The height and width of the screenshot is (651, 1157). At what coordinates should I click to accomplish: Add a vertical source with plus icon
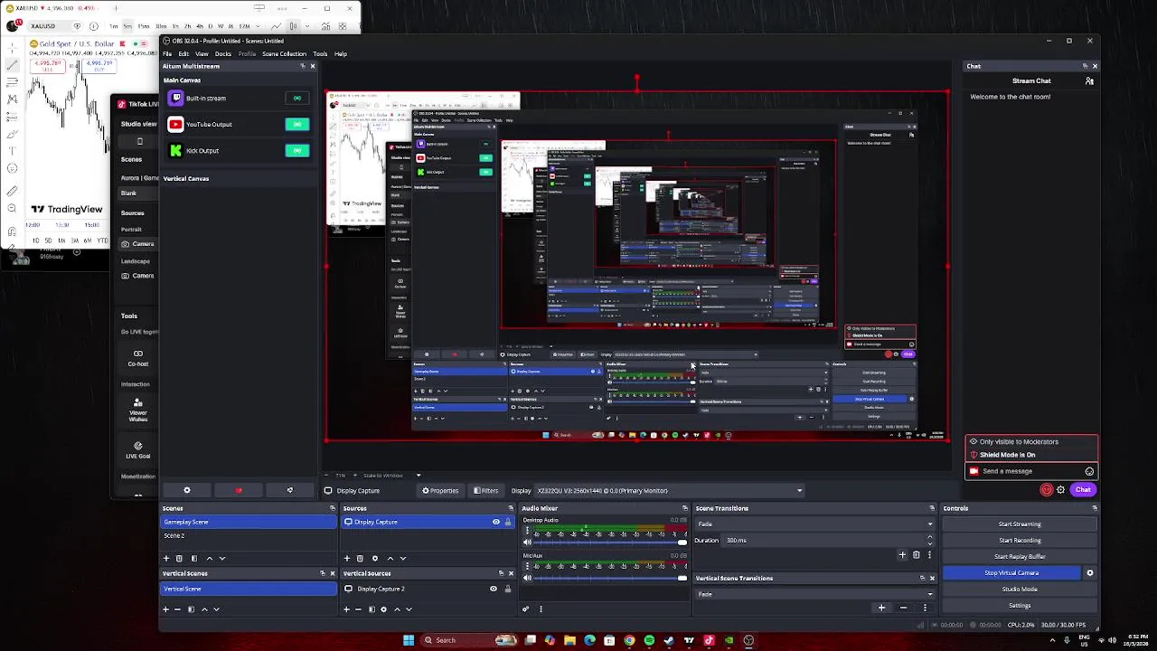pyautogui.click(x=346, y=609)
